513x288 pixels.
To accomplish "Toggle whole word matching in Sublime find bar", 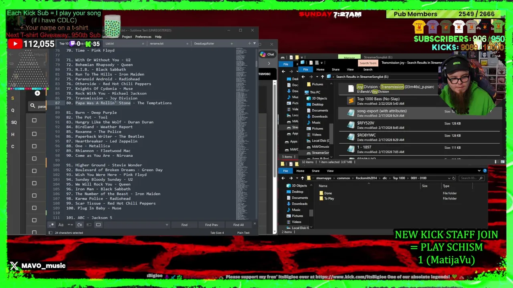I will 70,225.
